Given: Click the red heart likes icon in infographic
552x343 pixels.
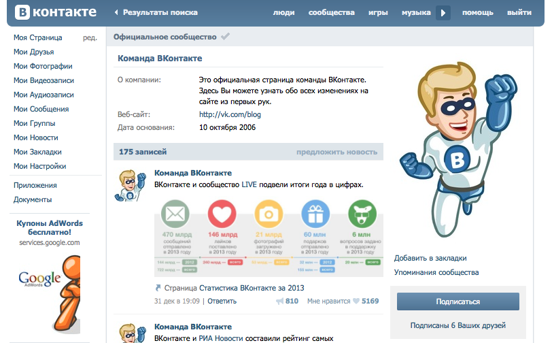Looking at the screenshot, I should pyautogui.click(x=222, y=214).
